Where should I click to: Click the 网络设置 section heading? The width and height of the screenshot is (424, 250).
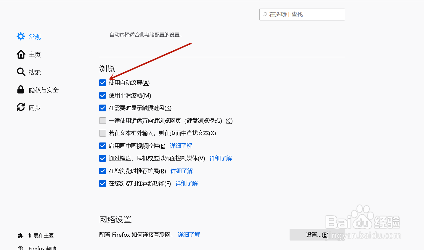[115, 219]
